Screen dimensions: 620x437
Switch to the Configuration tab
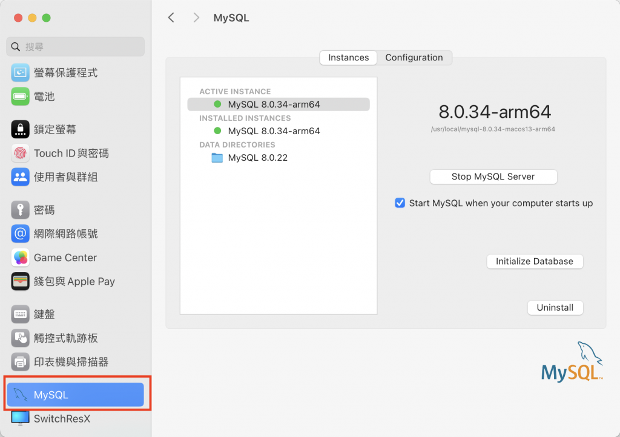tap(414, 57)
